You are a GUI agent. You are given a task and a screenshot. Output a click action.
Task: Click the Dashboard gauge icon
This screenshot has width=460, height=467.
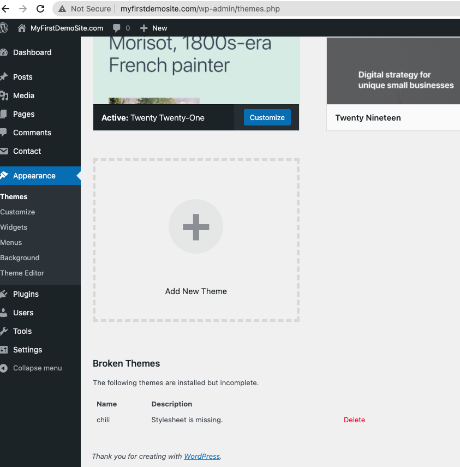(4, 52)
